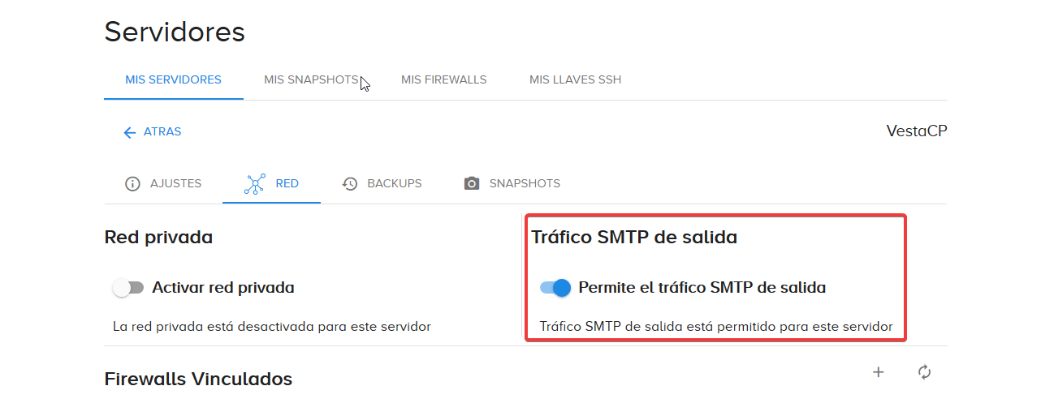This screenshot has width=1041, height=416.
Task: Switch to the MIS SNAPSHOTS tab
Action: [312, 79]
